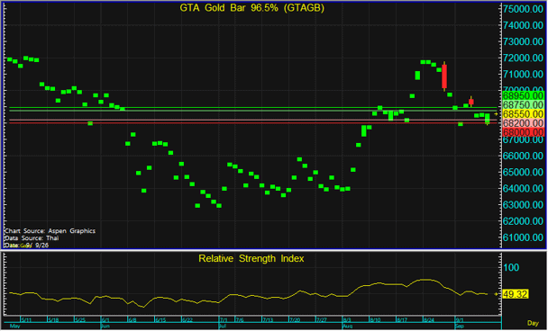Select the small red candle in September
Image resolution: width=548 pixels, height=331 pixels.
click(x=471, y=102)
